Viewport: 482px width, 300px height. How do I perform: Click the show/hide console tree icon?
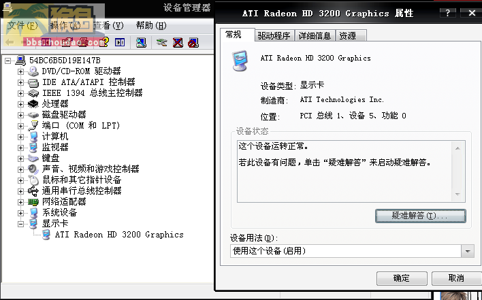click(x=46, y=42)
